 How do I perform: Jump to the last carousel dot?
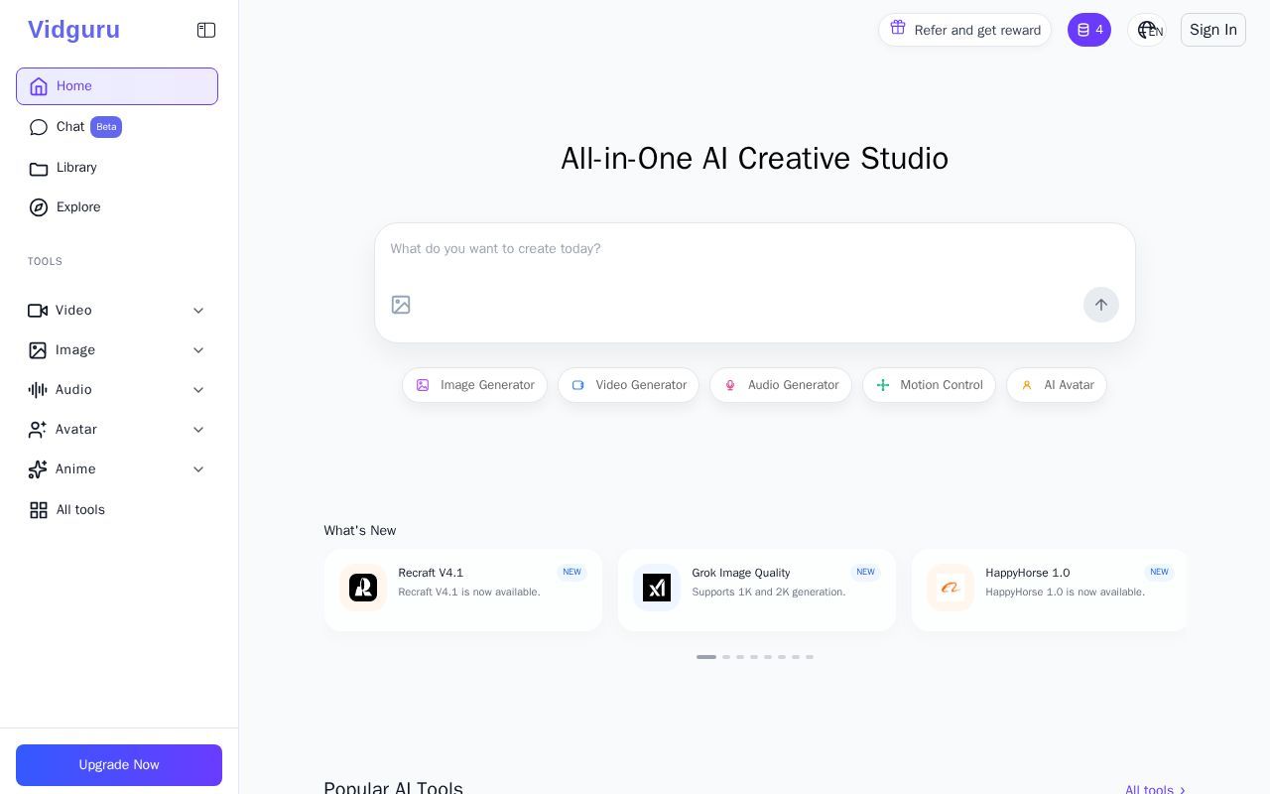point(810,657)
